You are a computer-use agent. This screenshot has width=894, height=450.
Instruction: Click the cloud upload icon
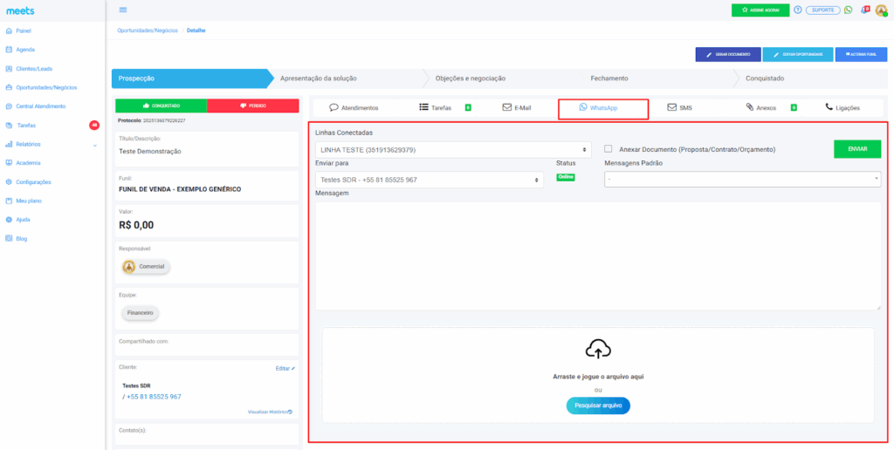coord(598,349)
